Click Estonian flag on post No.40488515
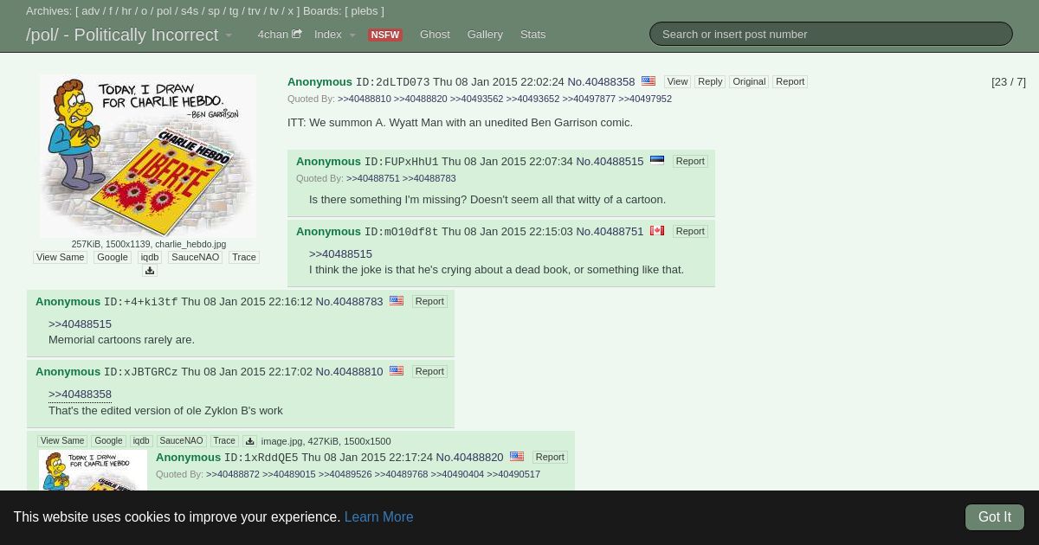 (x=657, y=160)
